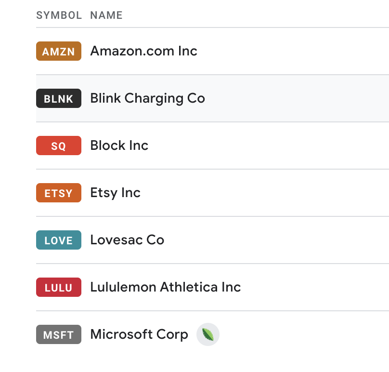Click the ETSY ticker badge

coord(59,193)
